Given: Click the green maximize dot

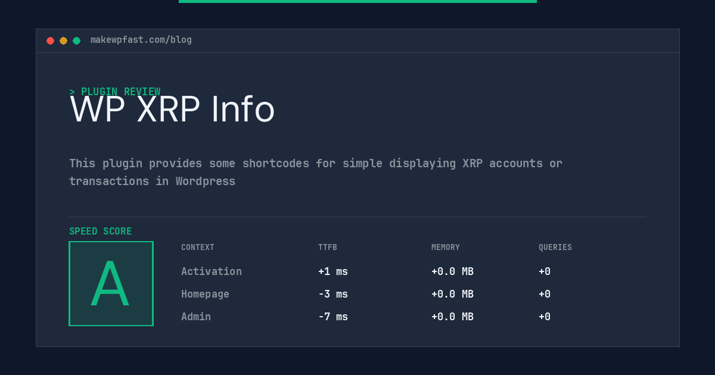Looking at the screenshot, I should (x=76, y=40).
